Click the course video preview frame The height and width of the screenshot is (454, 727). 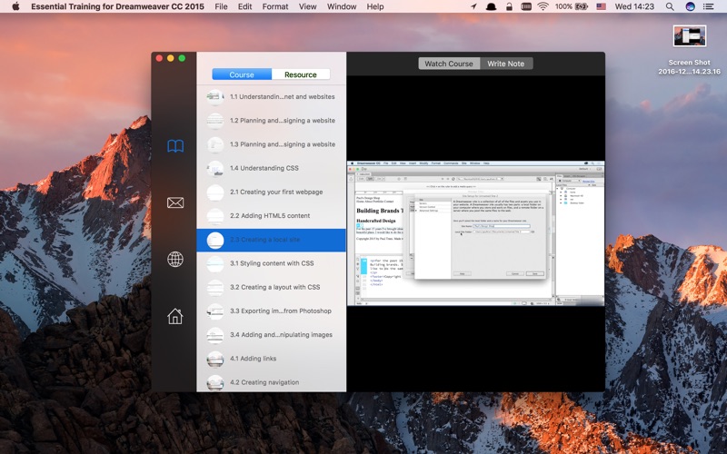(475, 233)
